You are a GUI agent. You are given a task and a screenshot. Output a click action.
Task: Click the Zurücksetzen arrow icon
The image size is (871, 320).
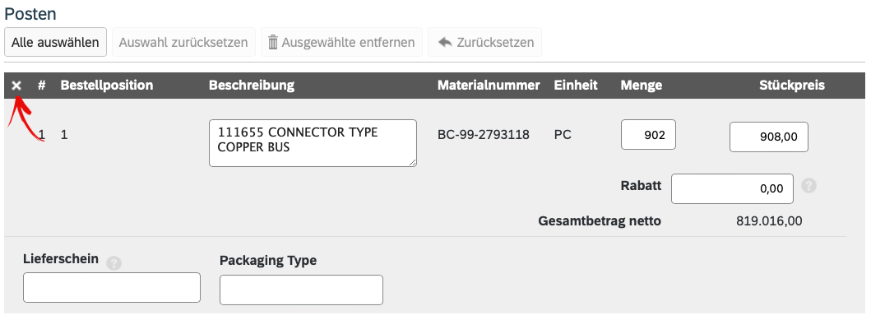click(445, 42)
